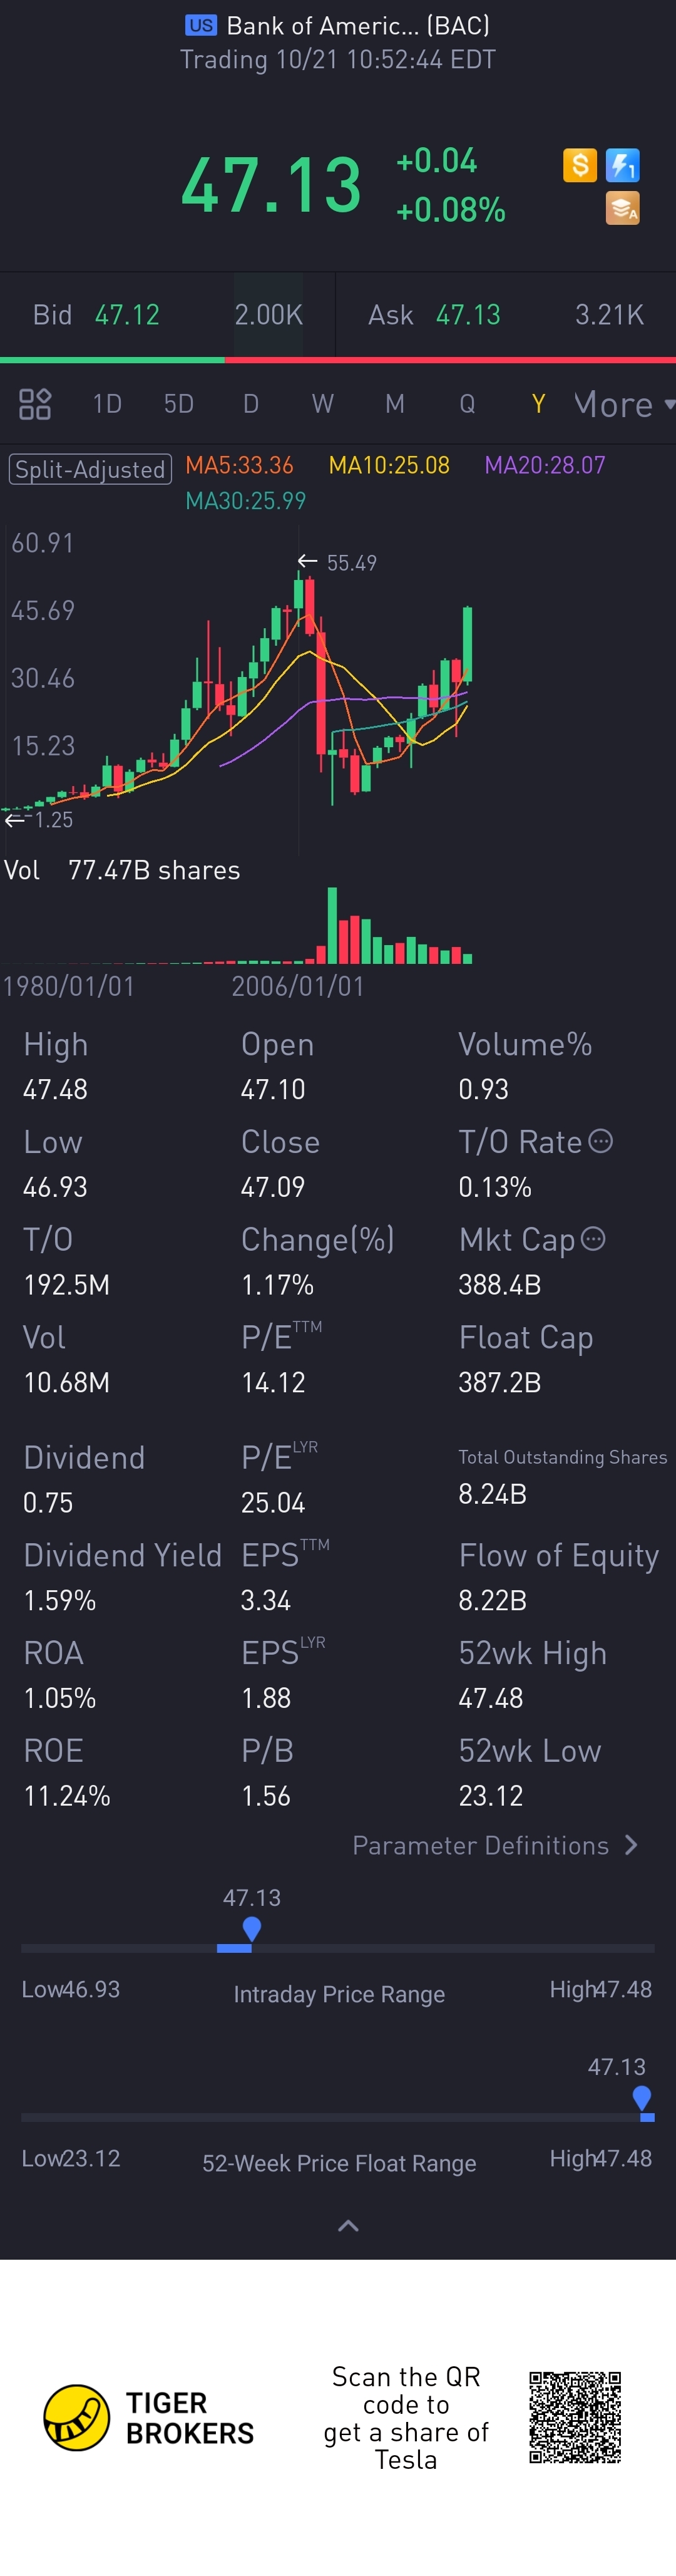Tap the Tesla share QR code
This screenshot has height=2576, width=676.
[575, 2417]
